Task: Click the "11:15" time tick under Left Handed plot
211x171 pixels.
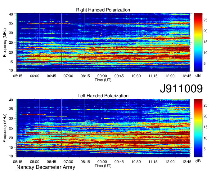Action: pyautogui.click(x=153, y=162)
